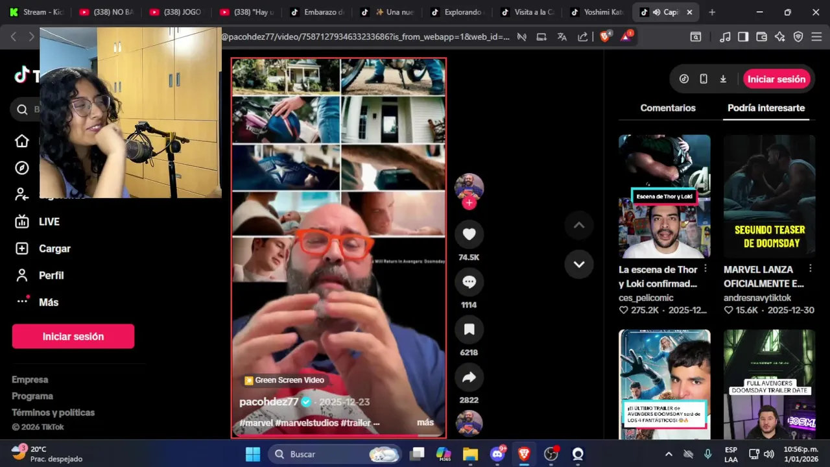830x467 pixels.
Task: Open File Explorer from taskbar
Action: tap(470, 454)
